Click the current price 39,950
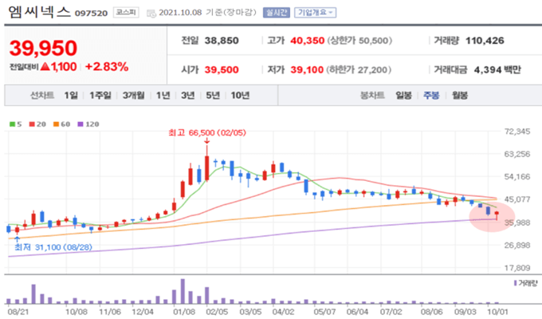 click(43, 48)
